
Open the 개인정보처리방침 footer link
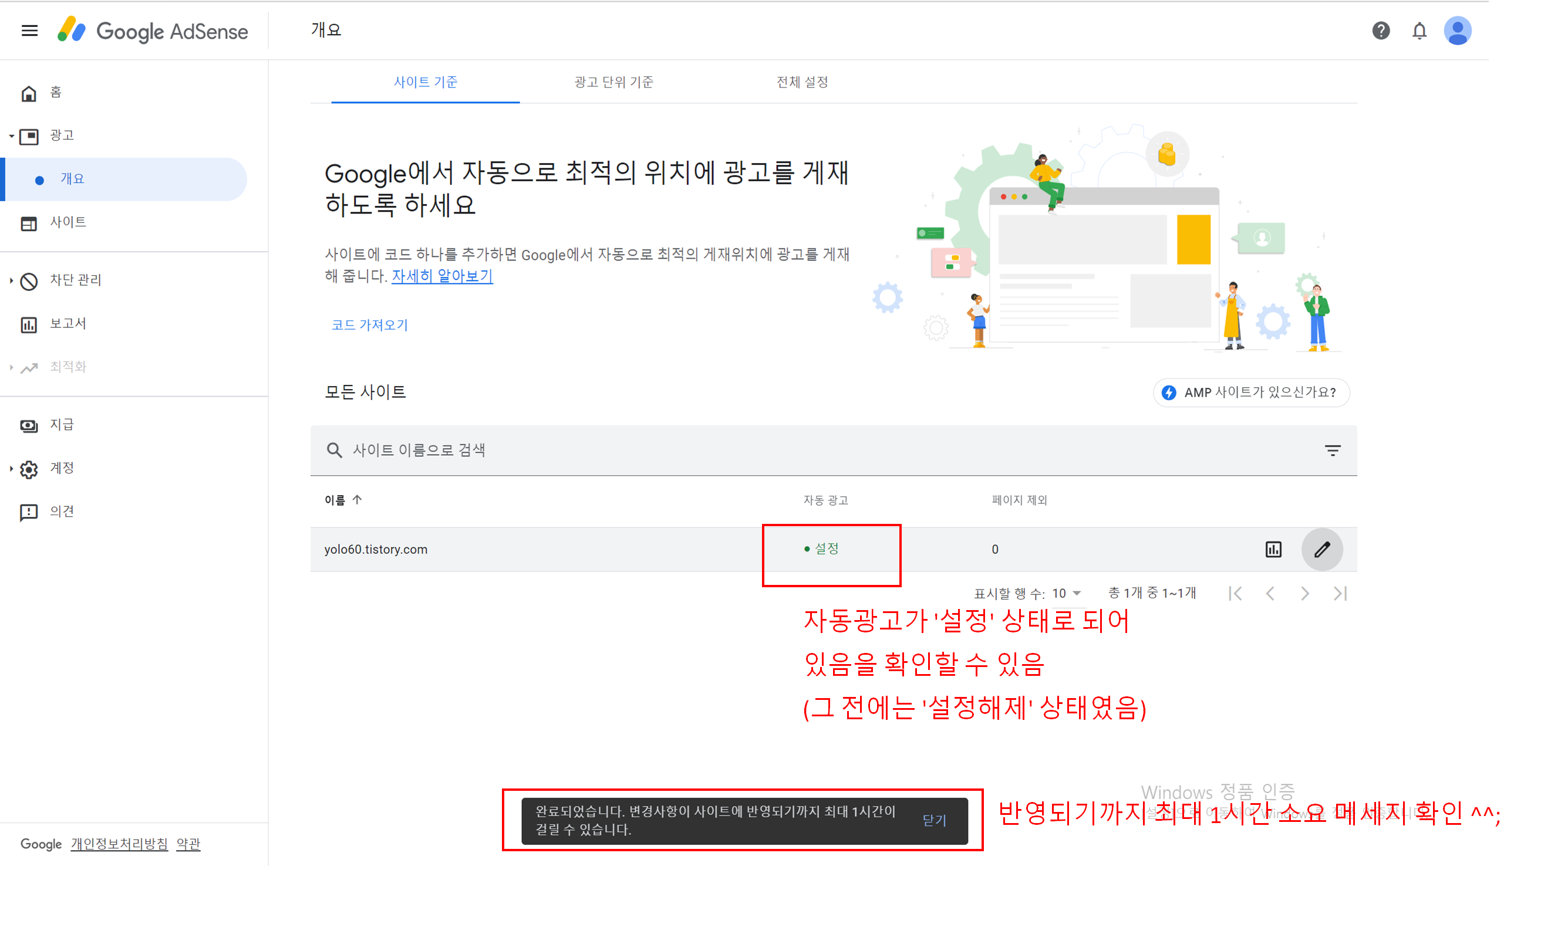click(x=119, y=844)
